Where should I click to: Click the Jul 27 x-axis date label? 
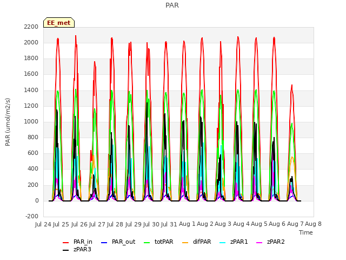tap(97, 224)
